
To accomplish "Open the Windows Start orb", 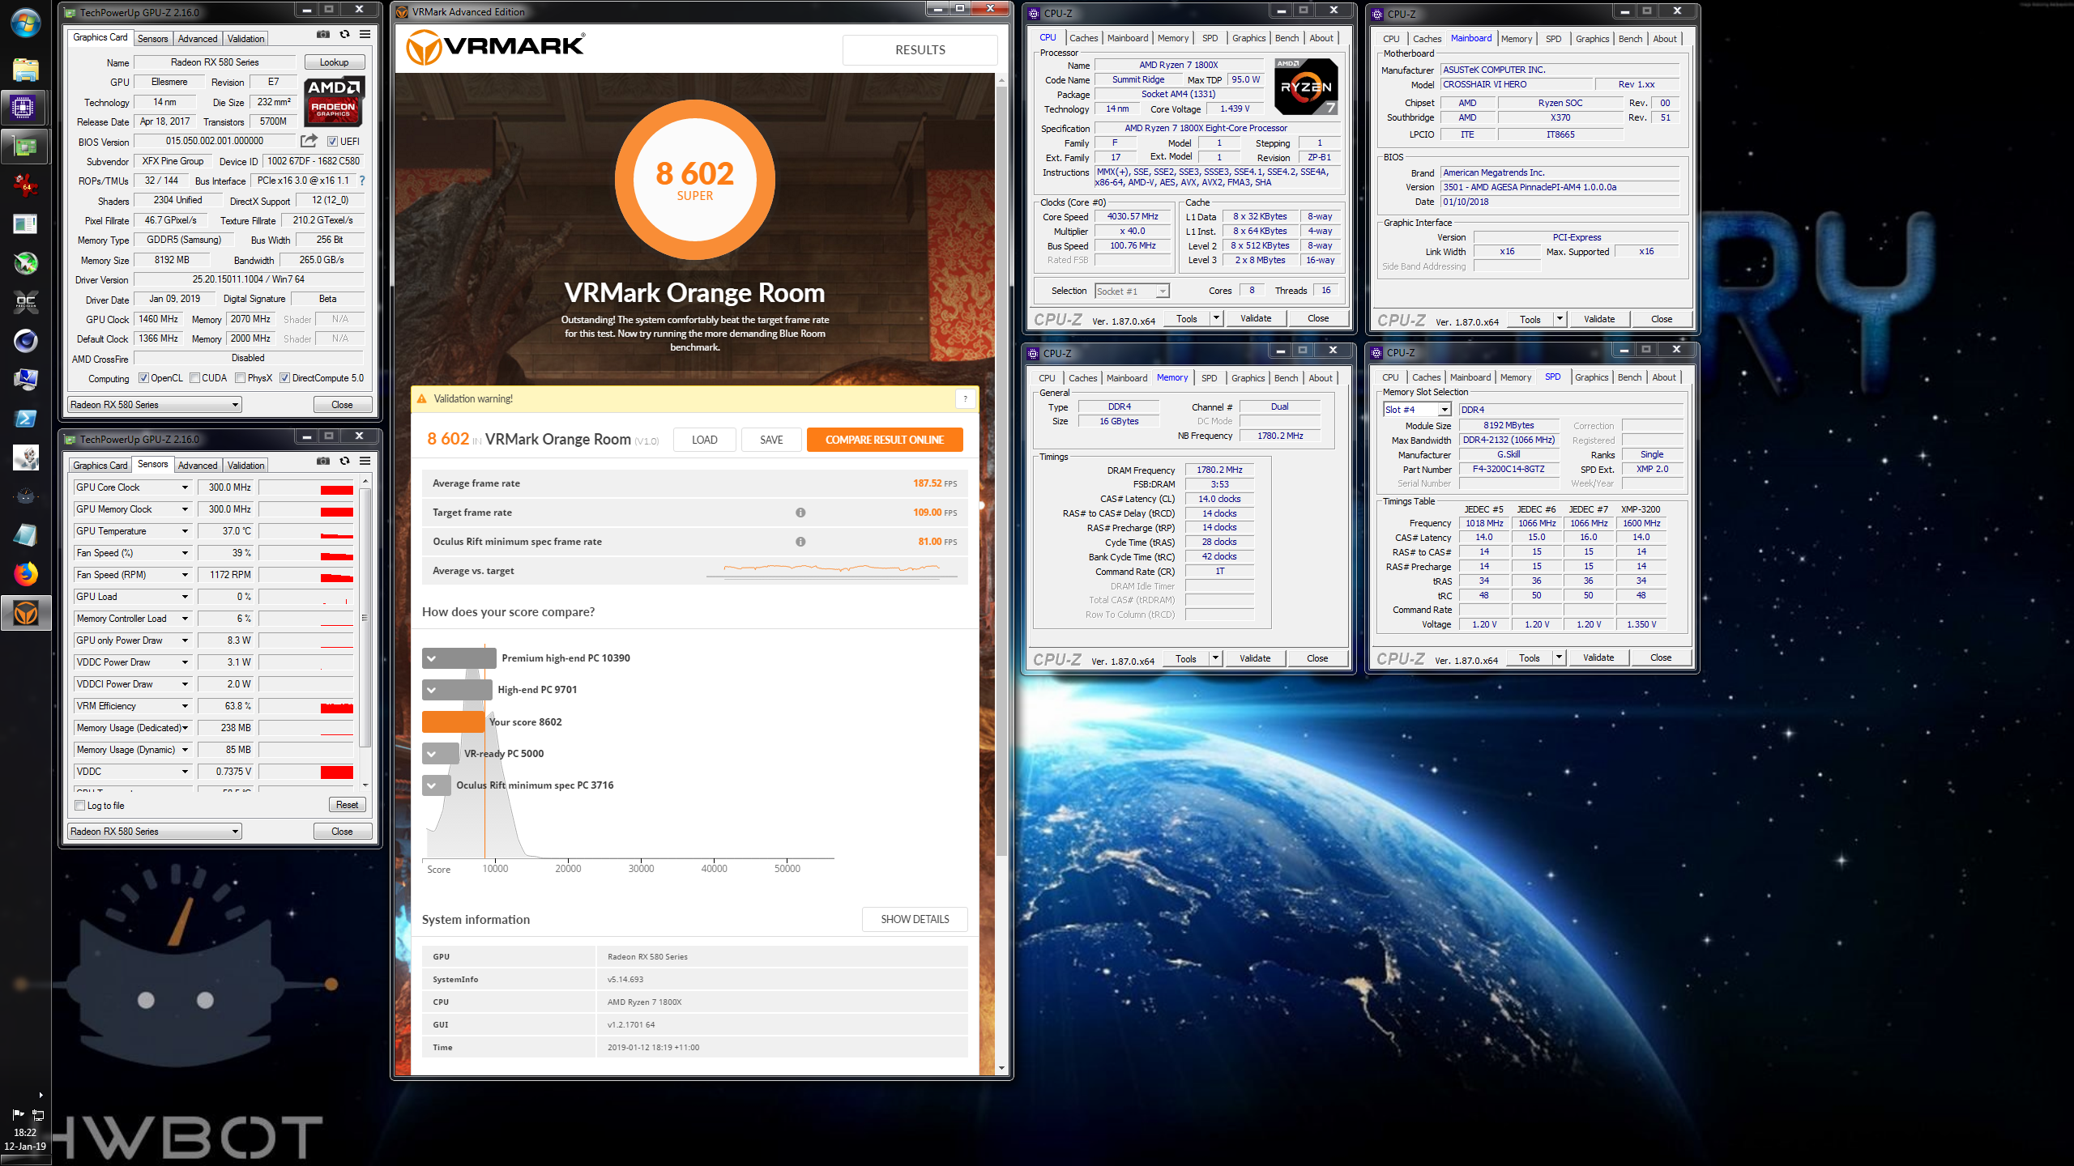I will coord(25,23).
